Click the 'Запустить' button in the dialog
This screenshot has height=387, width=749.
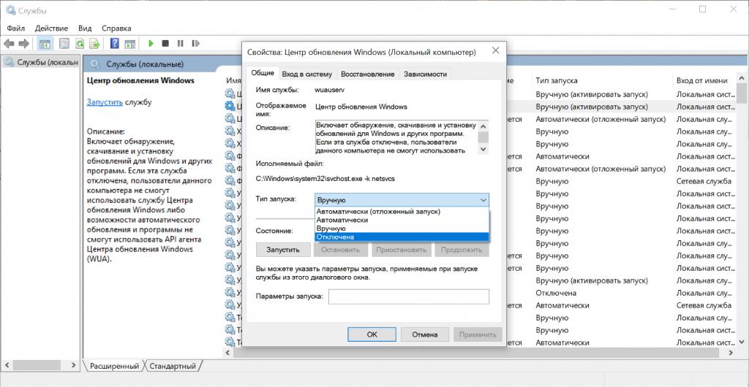coord(282,250)
